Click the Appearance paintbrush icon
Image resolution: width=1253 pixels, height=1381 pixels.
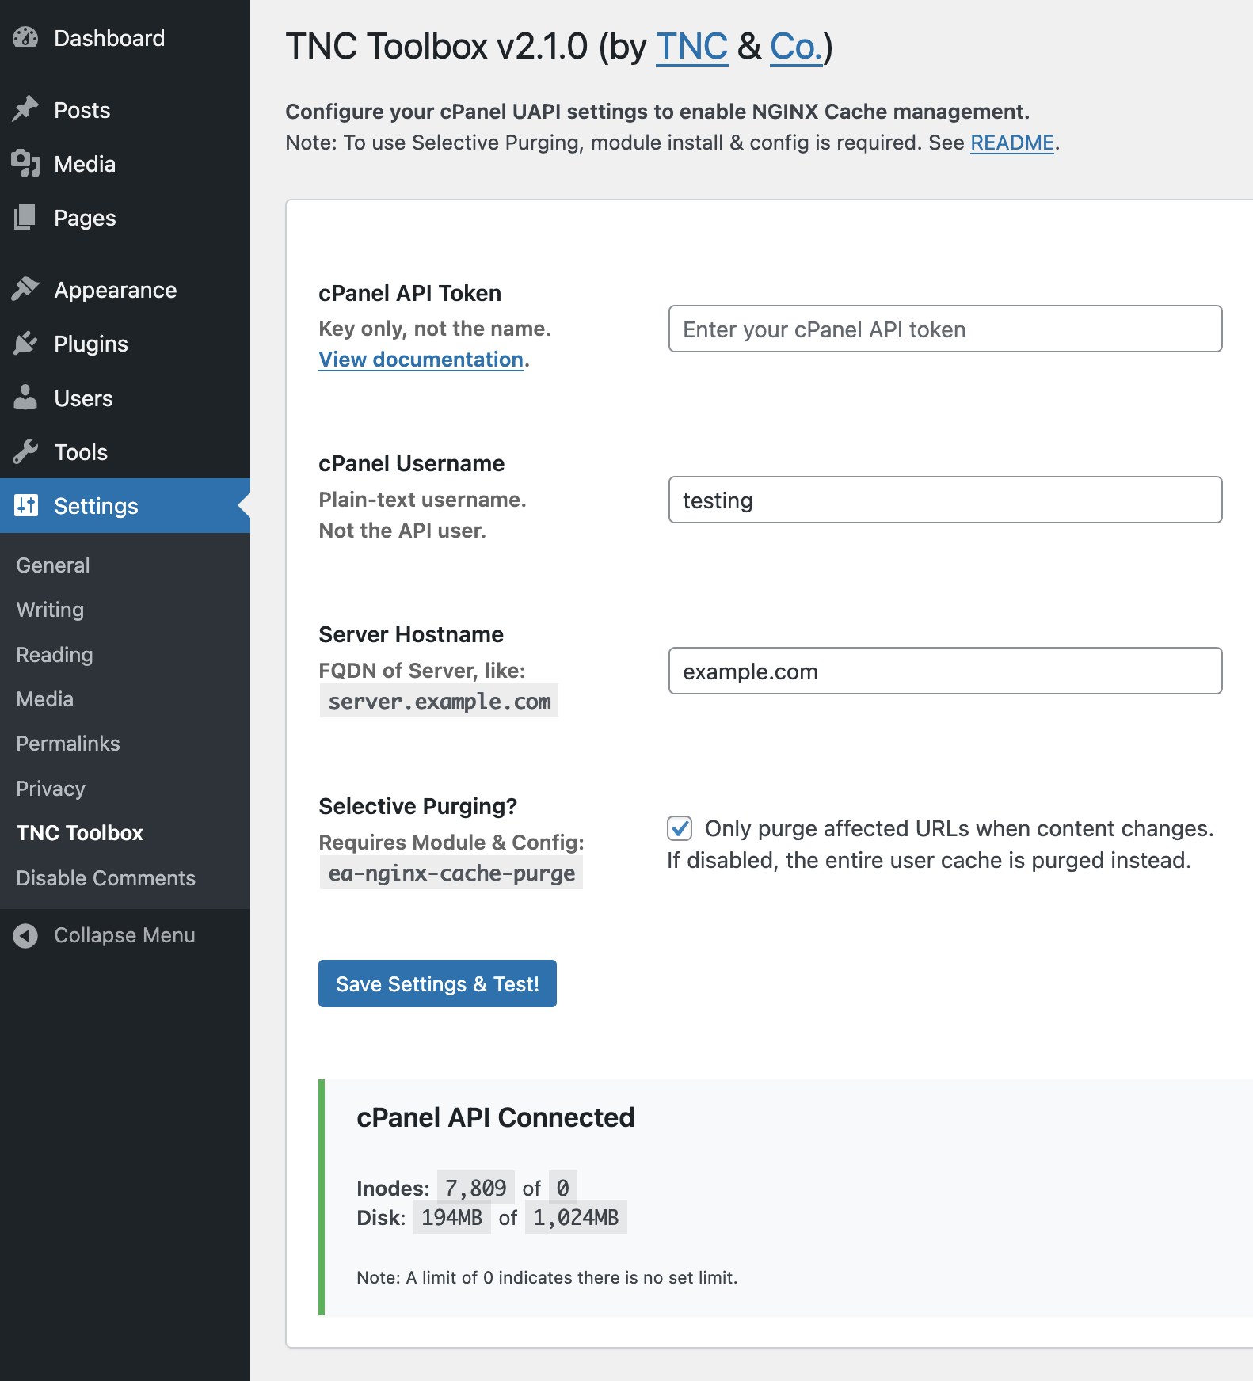pyautogui.click(x=25, y=290)
